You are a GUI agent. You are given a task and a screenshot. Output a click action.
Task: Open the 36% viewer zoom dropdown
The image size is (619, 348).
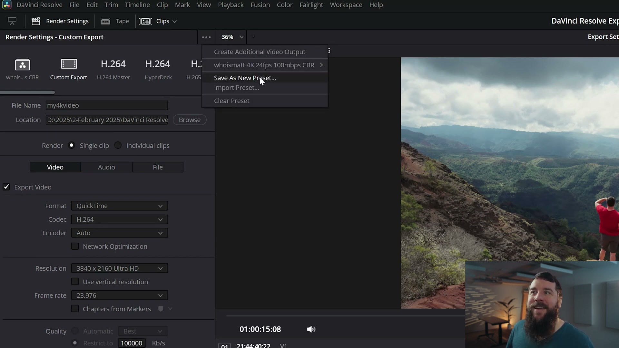[x=232, y=37]
